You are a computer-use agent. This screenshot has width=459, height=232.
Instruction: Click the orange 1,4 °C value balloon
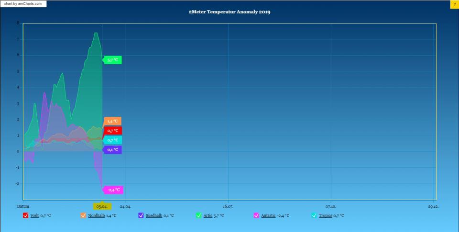(113, 121)
